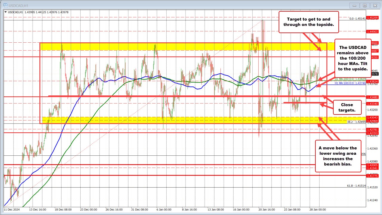Select the bearish bias annotation note

coord(338,156)
